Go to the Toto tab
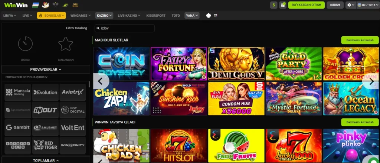This screenshot has width=380, height=163. (176, 16)
